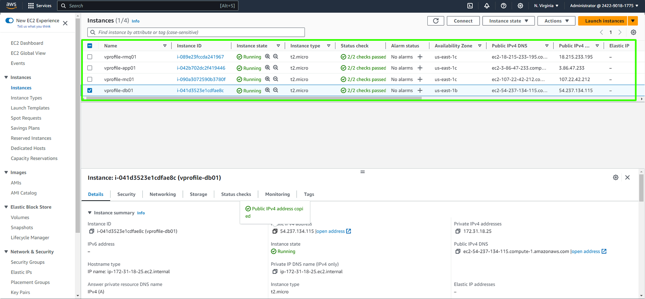Close the instance details panel
The width and height of the screenshot is (645, 299).
(627, 178)
